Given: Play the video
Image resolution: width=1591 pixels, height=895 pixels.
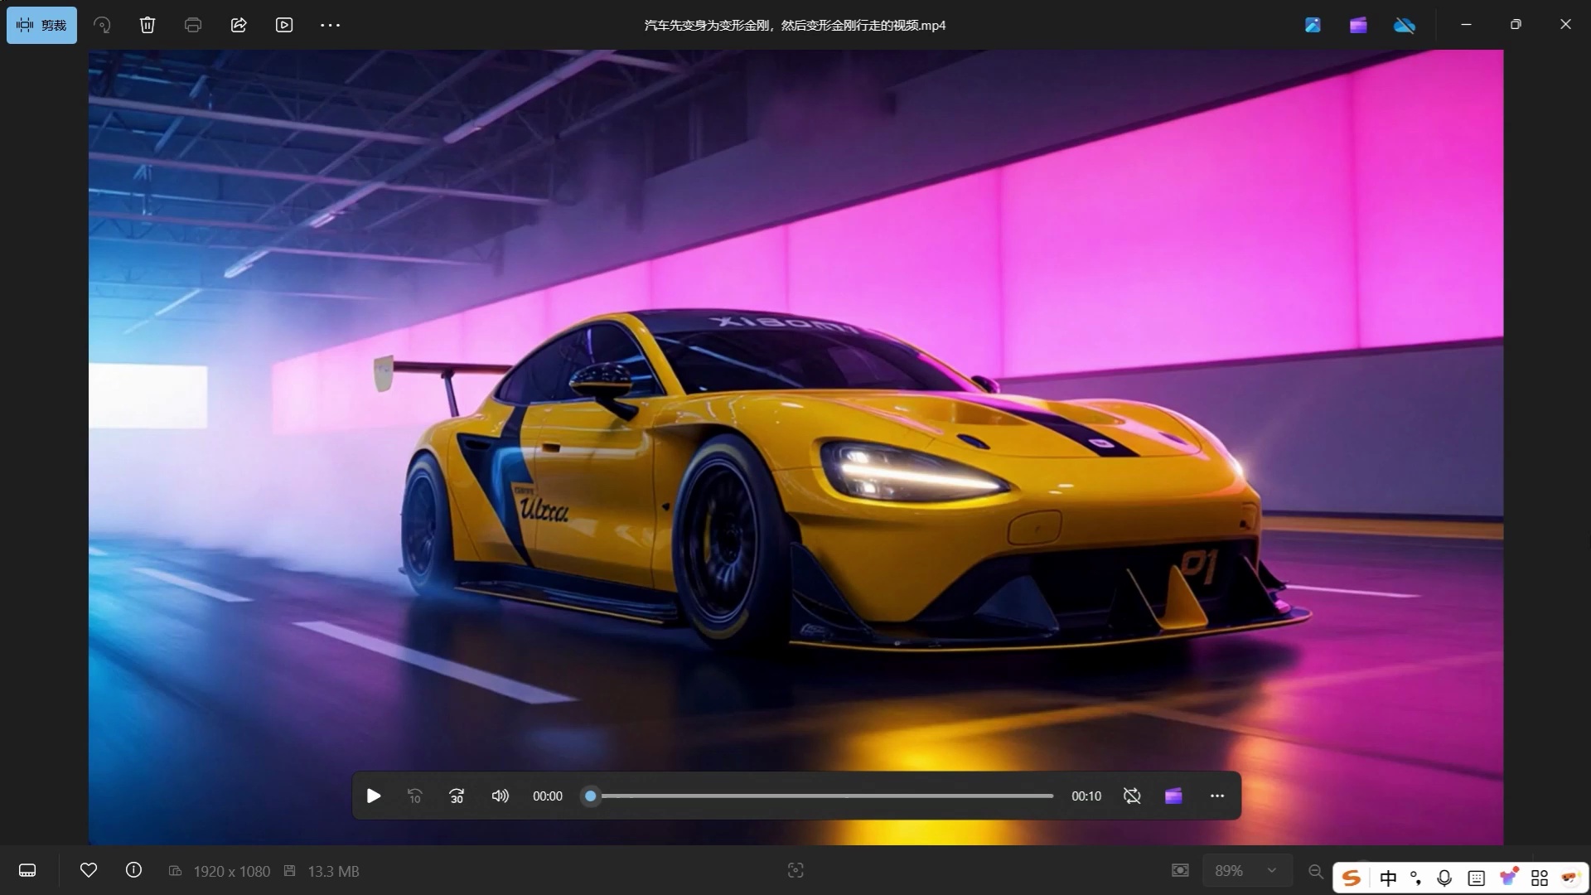Looking at the screenshot, I should tap(374, 796).
